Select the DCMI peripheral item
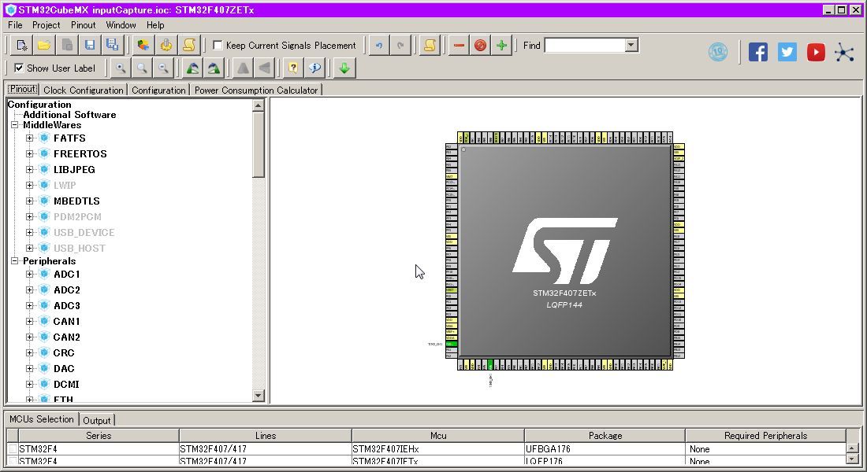Screen dimensions: 867x472 [x=66, y=384]
